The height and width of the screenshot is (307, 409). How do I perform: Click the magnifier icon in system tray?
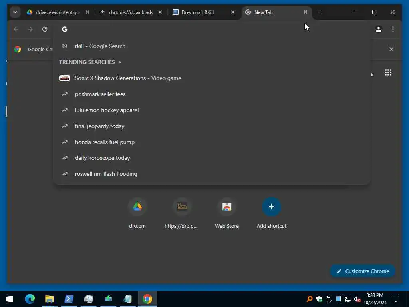(310, 299)
